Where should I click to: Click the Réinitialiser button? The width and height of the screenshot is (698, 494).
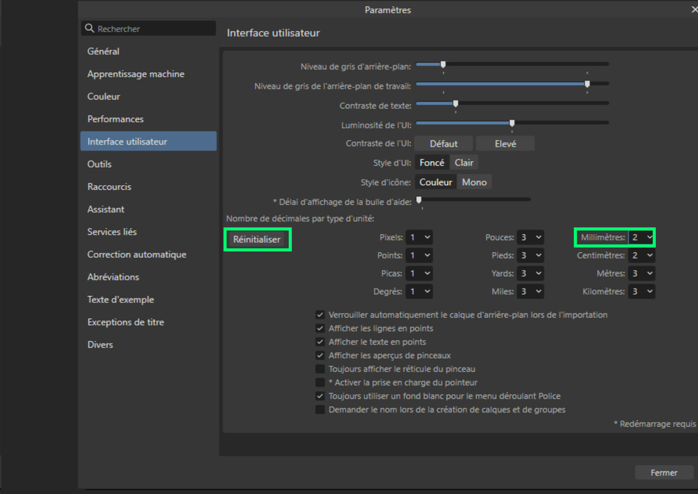coord(257,239)
